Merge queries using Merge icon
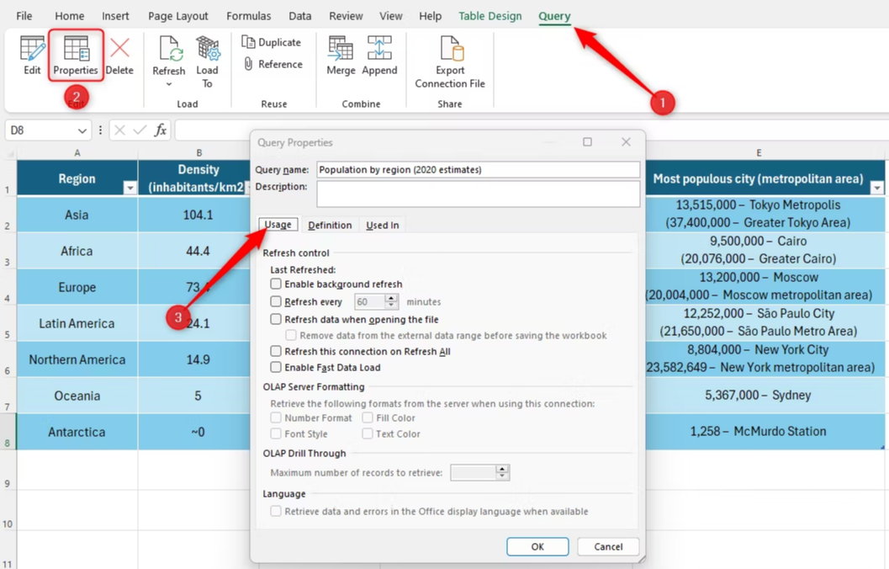889x569 pixels. pos(341,55)
